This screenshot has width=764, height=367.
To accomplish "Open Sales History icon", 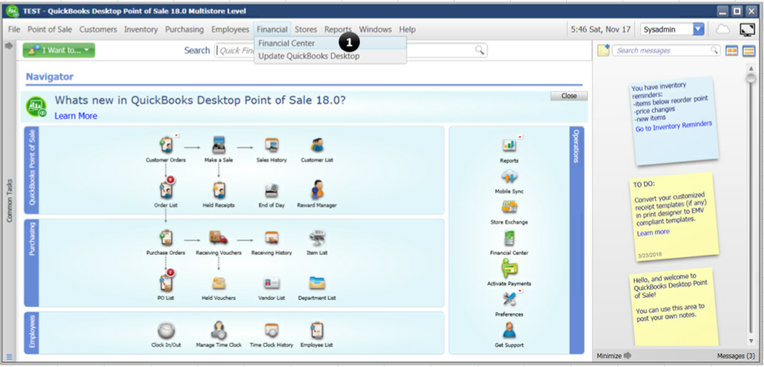I will (x=271, y=144).
